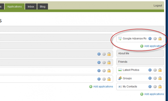The height and width of the screenshot is (101, 168).
Task: Log out using the Logout link
Action: [x=158, y=6]
